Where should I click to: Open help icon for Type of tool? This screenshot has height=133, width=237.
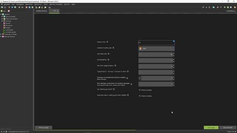[128, 71]
